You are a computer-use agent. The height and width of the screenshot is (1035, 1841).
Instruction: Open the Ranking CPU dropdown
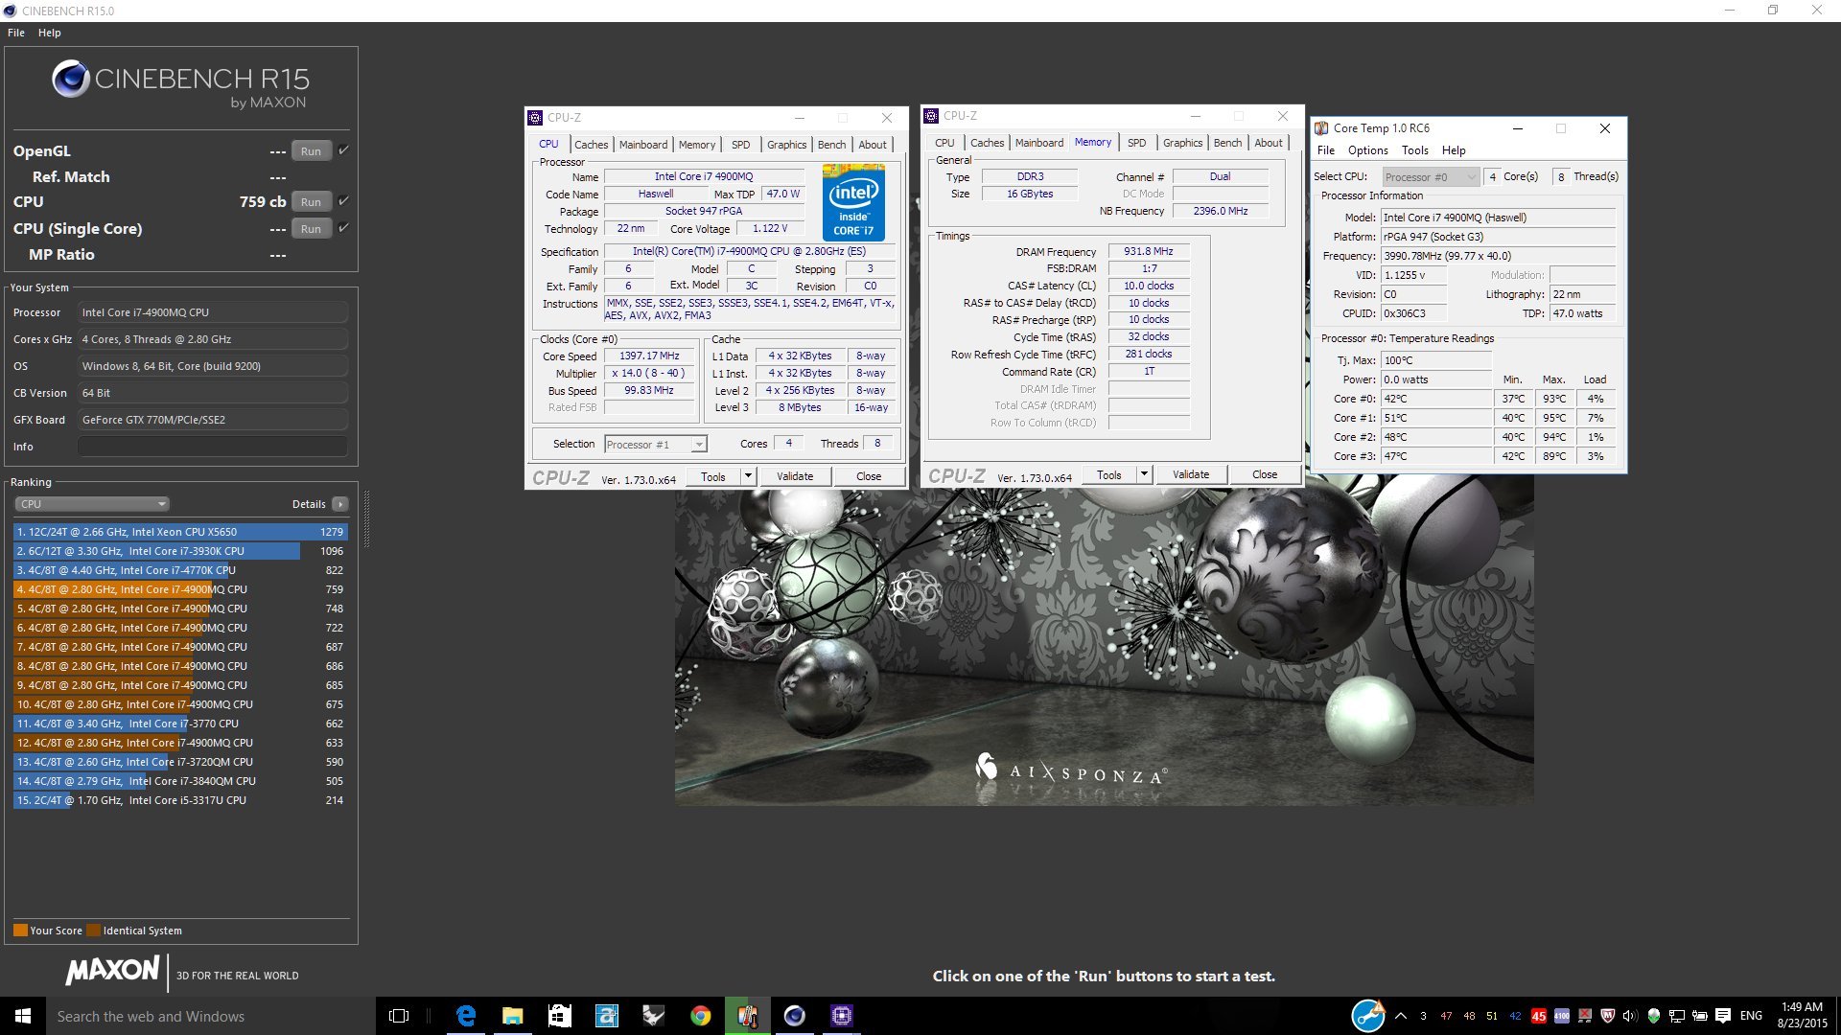[92, 504]
